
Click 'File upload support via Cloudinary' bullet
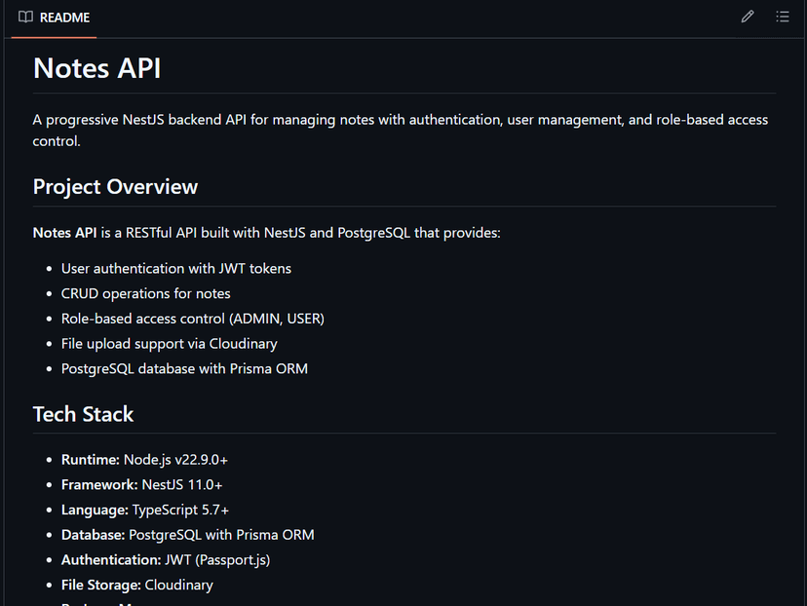coord(170,344)
